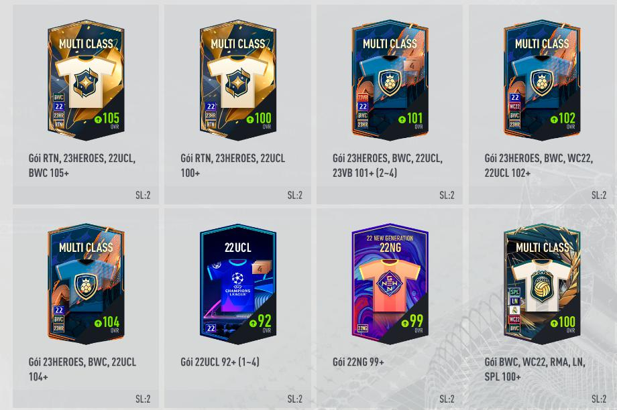The image size is (617, 410).
Task: Click the shield star emblem on 105 pack jersey
Action: click(86, 83)
